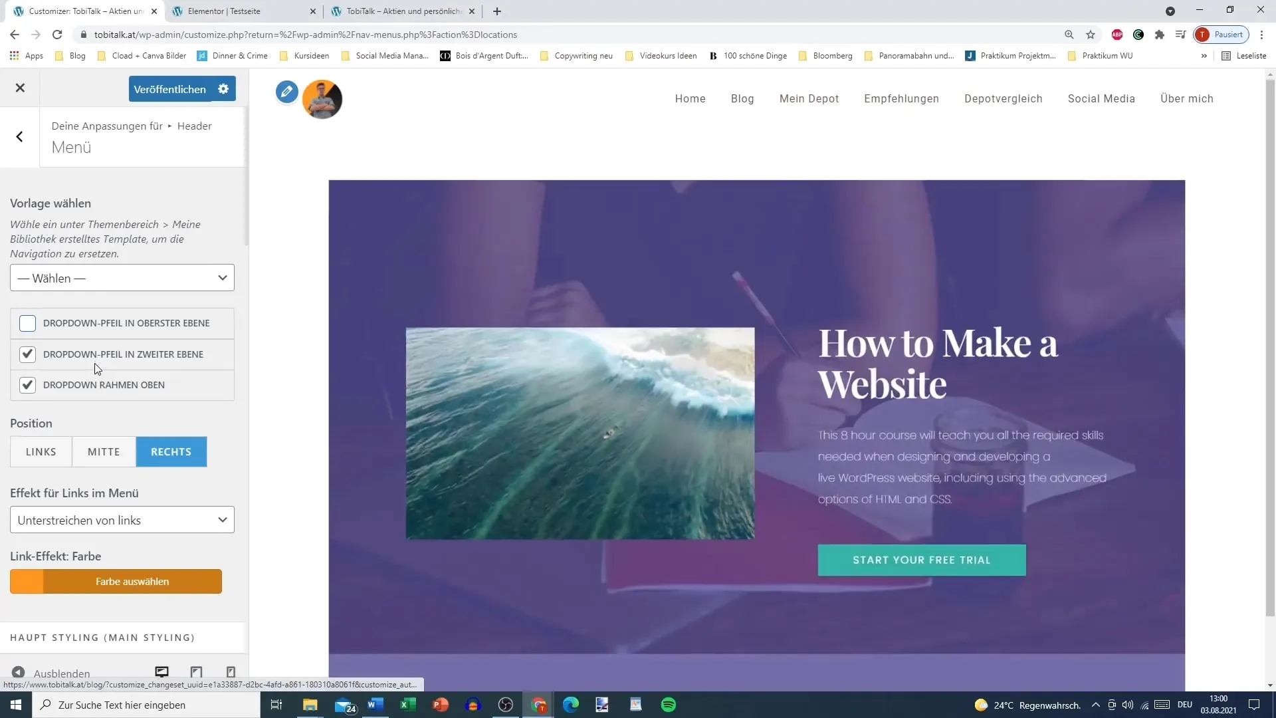The width and height of the screenshot is (1276, 718).
Task: Open OBS Studio from the taskbar
Action: (506, 705)
